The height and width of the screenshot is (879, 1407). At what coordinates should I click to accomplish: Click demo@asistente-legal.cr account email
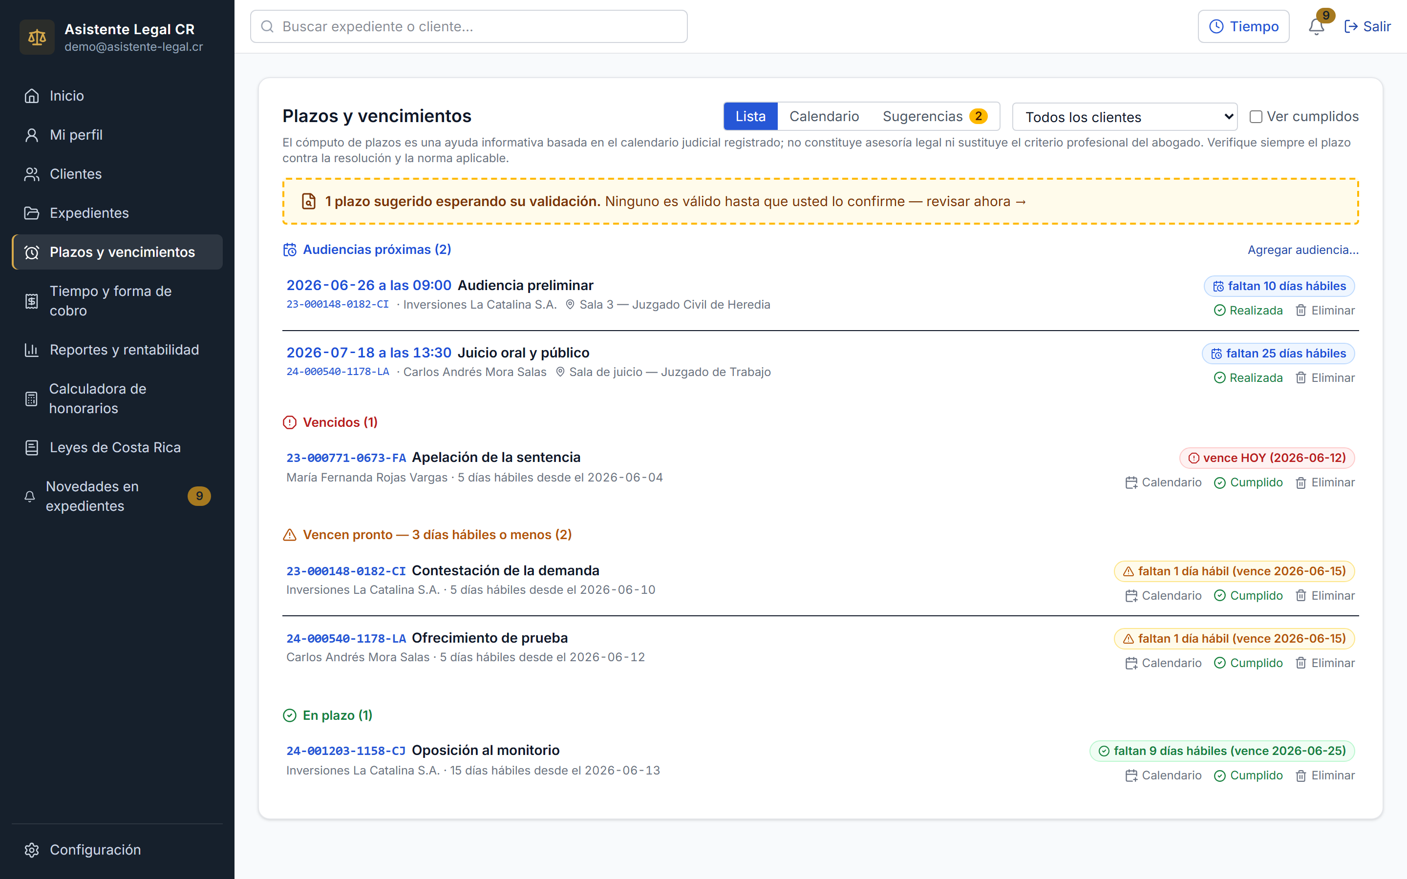pyautogui.click(x=134, y=46)
